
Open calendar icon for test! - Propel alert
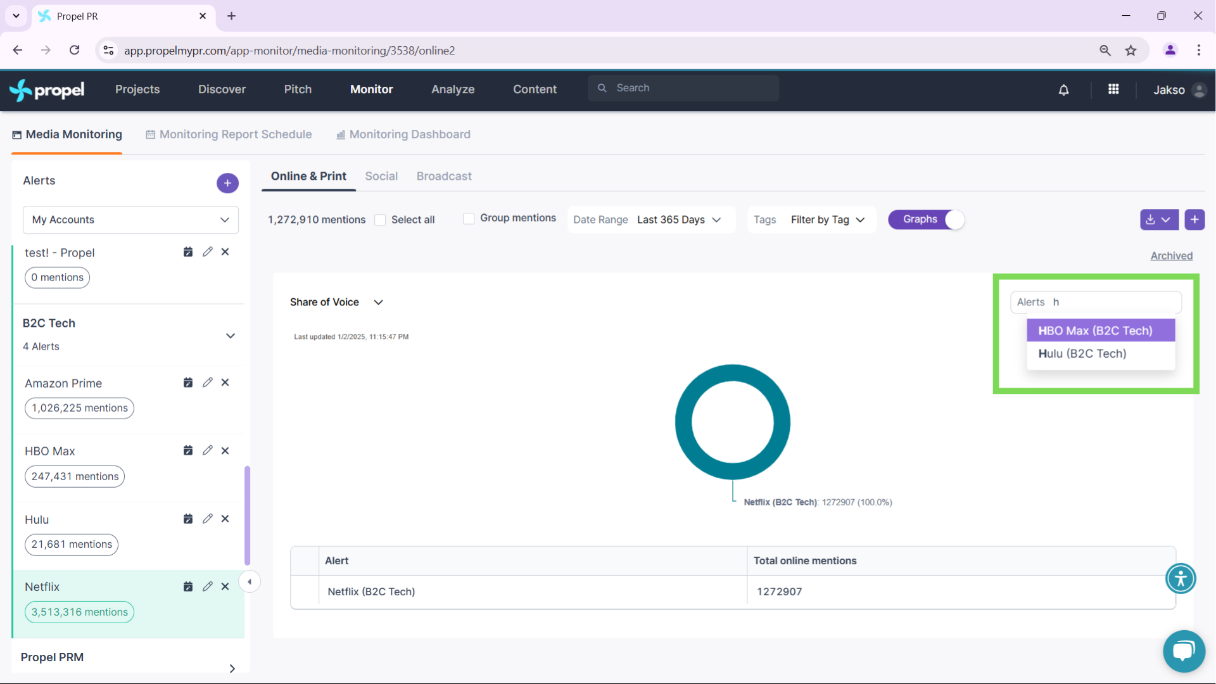tap(188, 252)
